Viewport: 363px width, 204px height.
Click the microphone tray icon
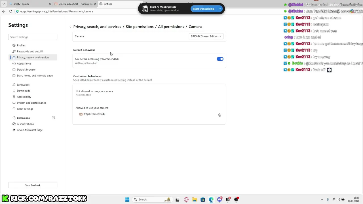(x=328, y=199)
